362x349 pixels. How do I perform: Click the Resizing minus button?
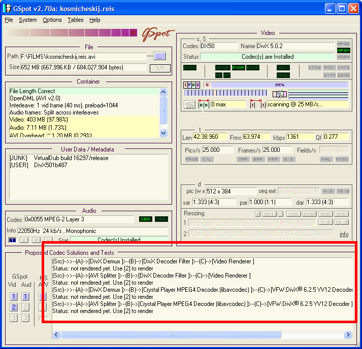280,214
